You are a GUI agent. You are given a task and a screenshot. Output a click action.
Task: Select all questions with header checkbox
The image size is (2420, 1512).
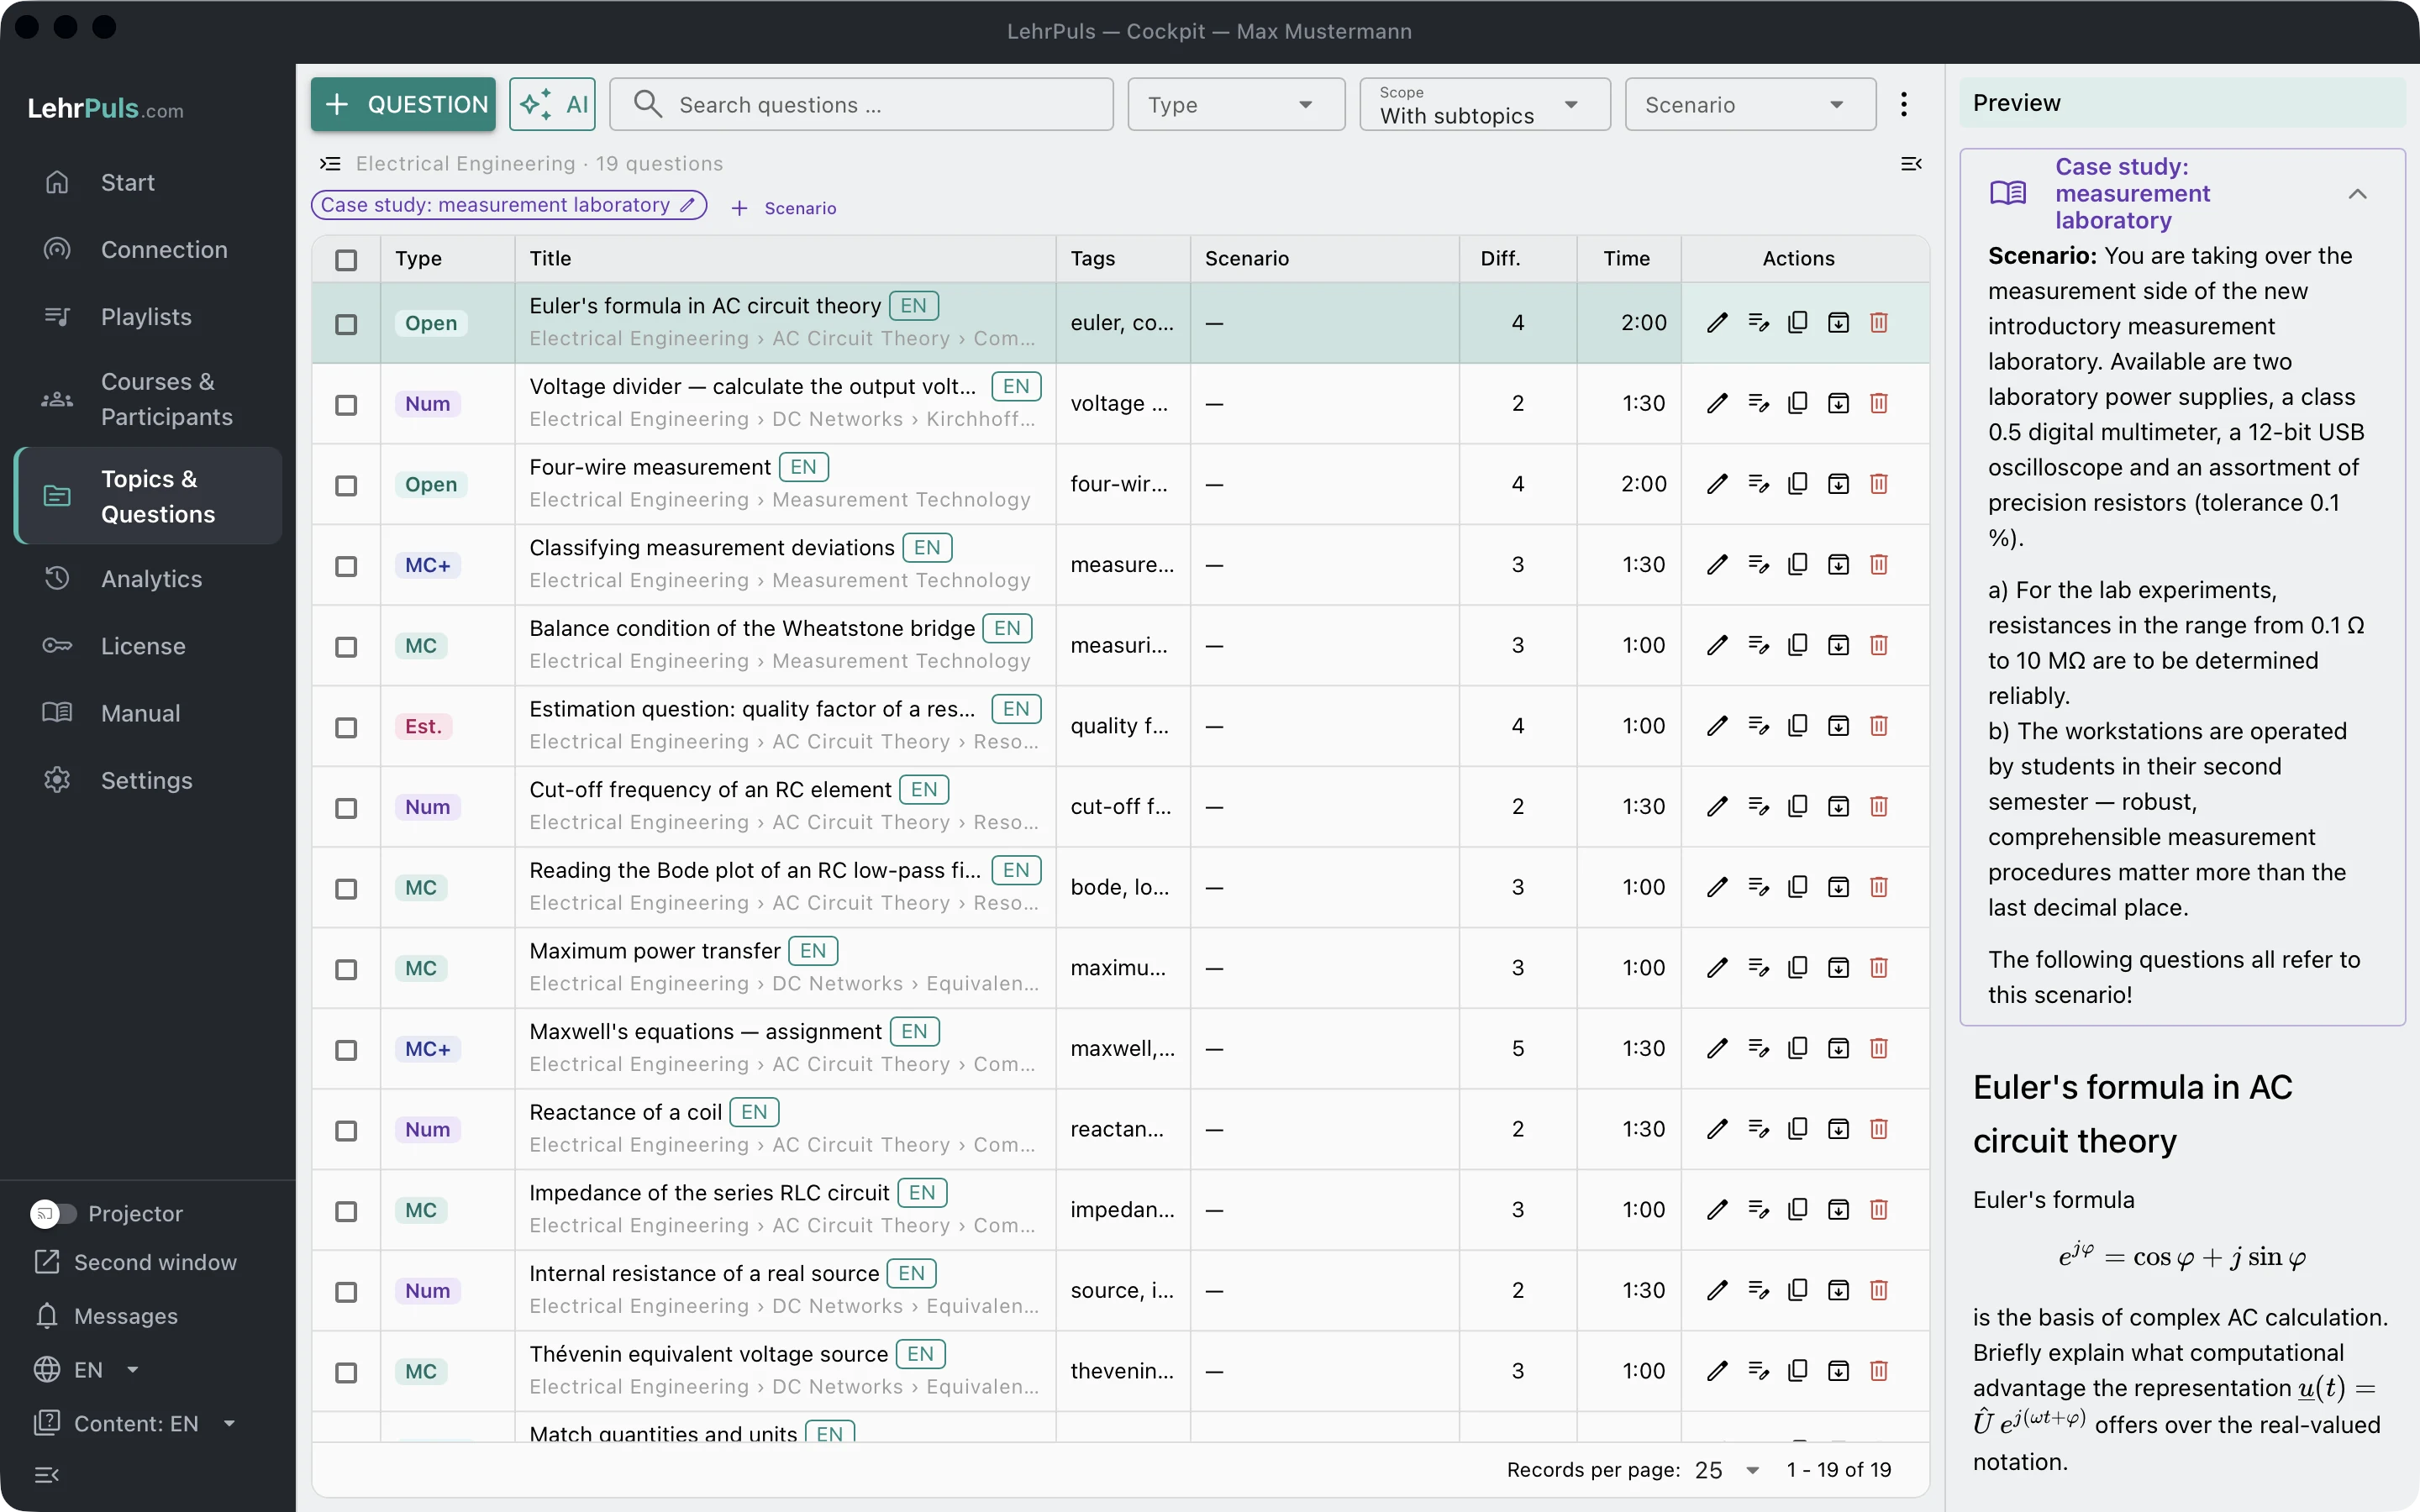coord(346,260)
